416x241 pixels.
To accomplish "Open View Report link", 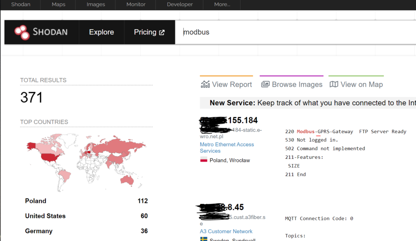I will 226,84.
